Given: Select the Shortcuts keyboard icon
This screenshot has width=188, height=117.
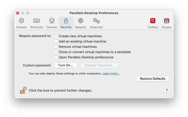Looking at the screenshot, I should tap(36, 21).
